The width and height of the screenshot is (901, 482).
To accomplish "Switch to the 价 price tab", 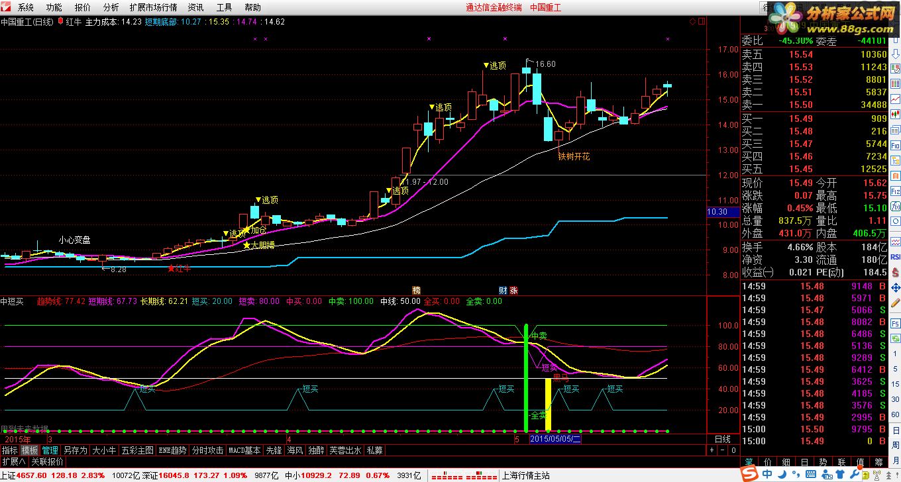I will tap(767, 462).
